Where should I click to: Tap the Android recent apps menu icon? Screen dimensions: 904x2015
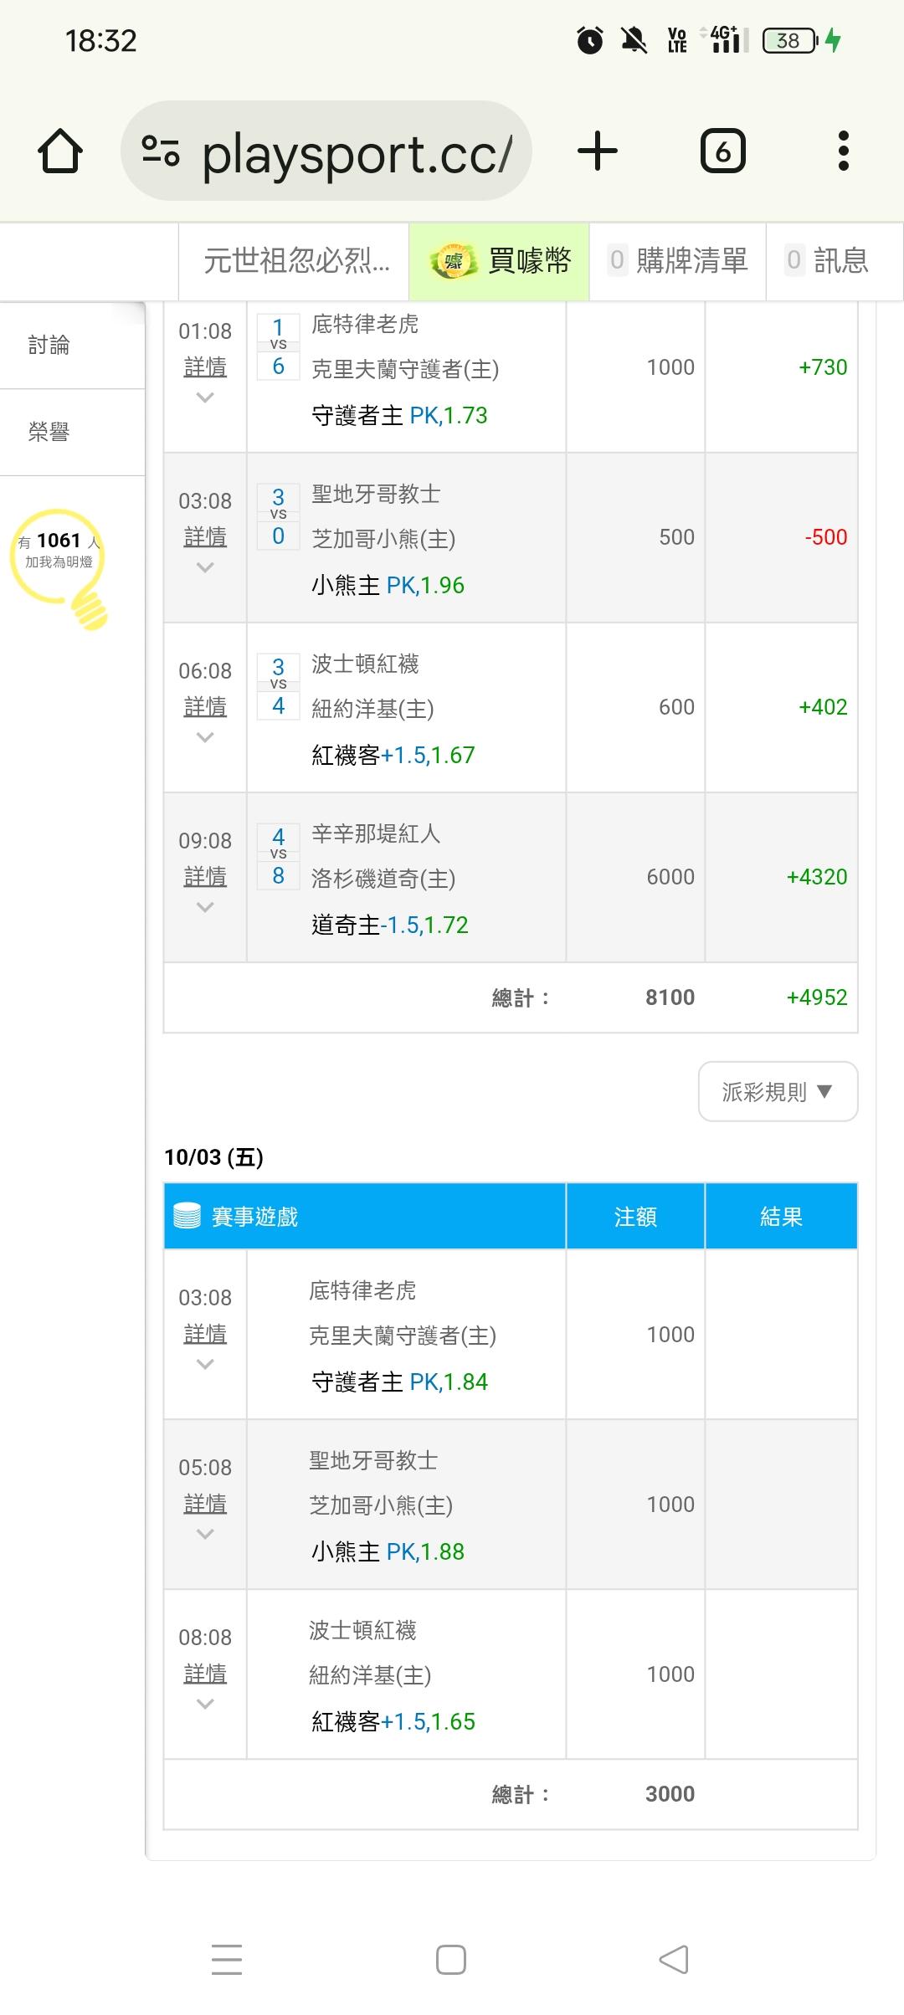pyautogui.click(x=227, y=1960)
